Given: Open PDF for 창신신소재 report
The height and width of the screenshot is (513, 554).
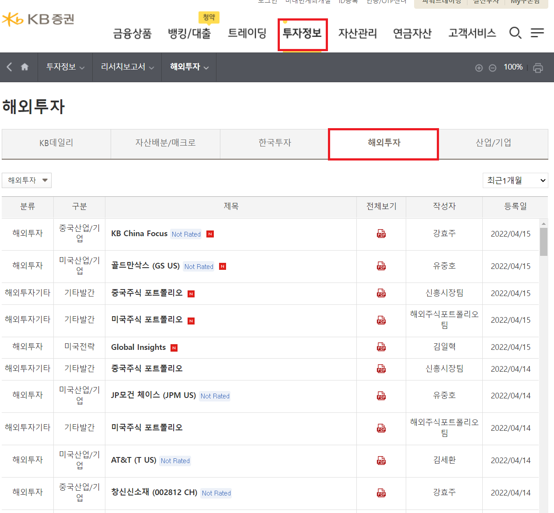Looking at the screenshot, I should click(x=381, y=493).
